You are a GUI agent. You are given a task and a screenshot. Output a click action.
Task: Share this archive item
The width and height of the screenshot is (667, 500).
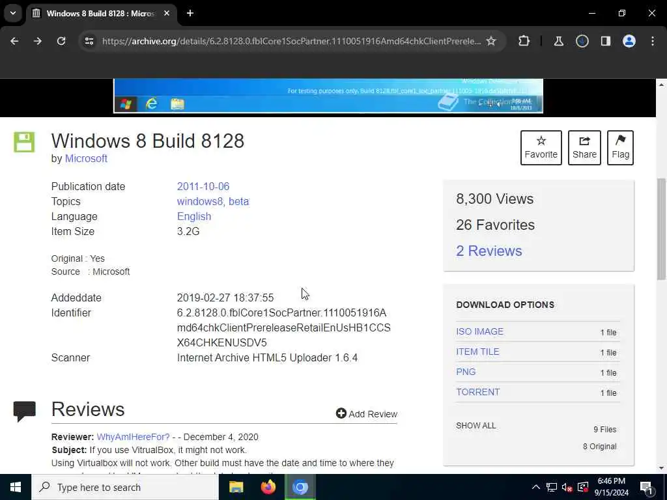pyautogui.click(x=584, y=148)
